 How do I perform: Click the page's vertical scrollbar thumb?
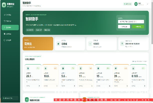tap(152, 23)
